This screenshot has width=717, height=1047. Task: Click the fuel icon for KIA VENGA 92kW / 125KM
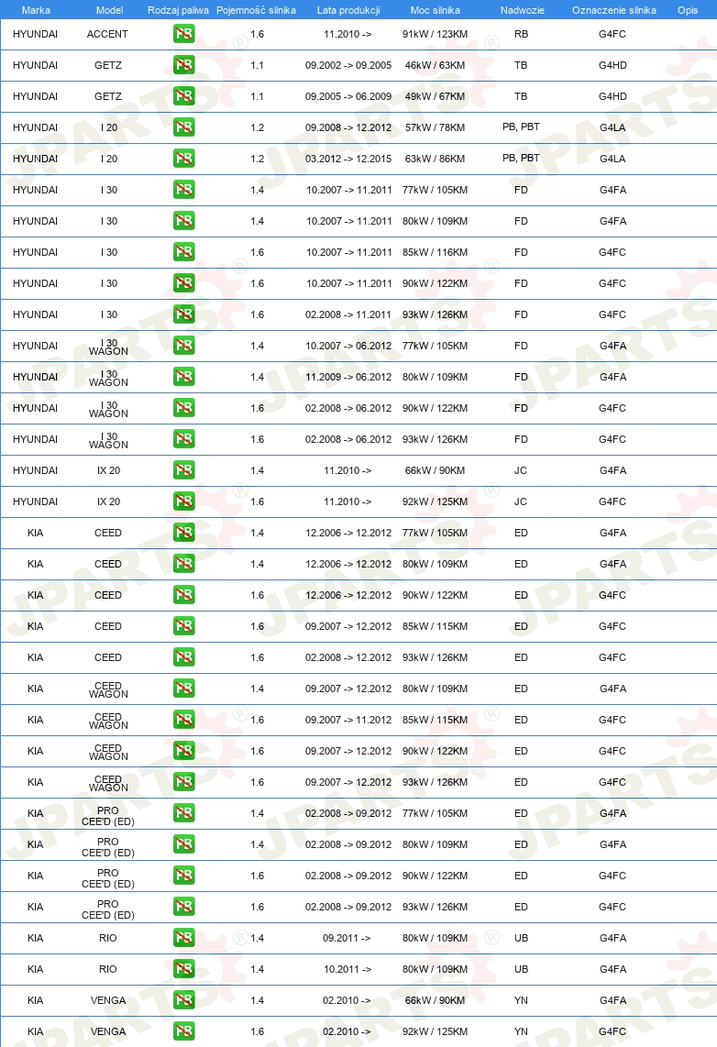183,1031
